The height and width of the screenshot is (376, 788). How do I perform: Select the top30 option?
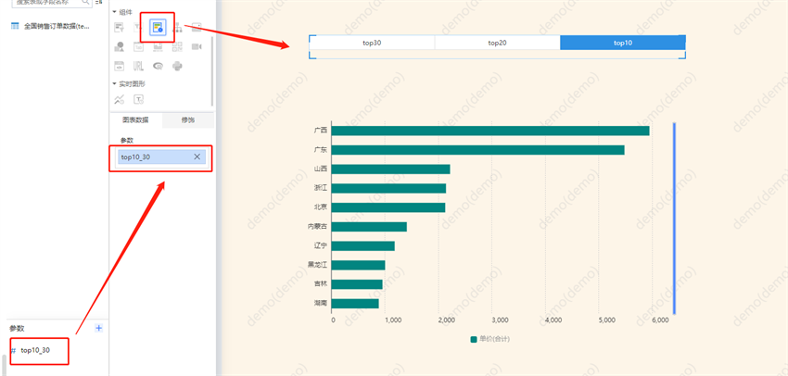coord(371,43)
